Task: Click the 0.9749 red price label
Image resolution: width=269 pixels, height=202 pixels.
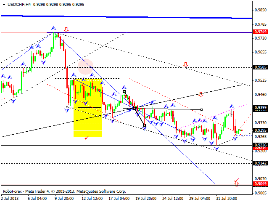Action: click(x=259, y=32)
